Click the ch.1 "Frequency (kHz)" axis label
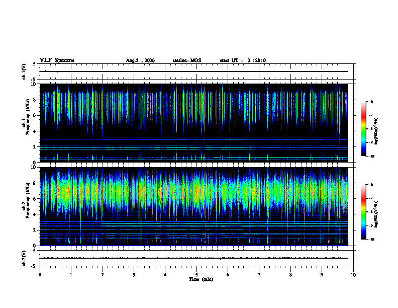398x308 pixels. (x=27, y=117)
